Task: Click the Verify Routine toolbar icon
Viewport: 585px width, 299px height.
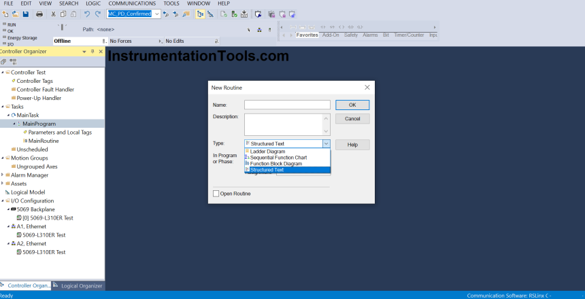Action: coord(224,14)
